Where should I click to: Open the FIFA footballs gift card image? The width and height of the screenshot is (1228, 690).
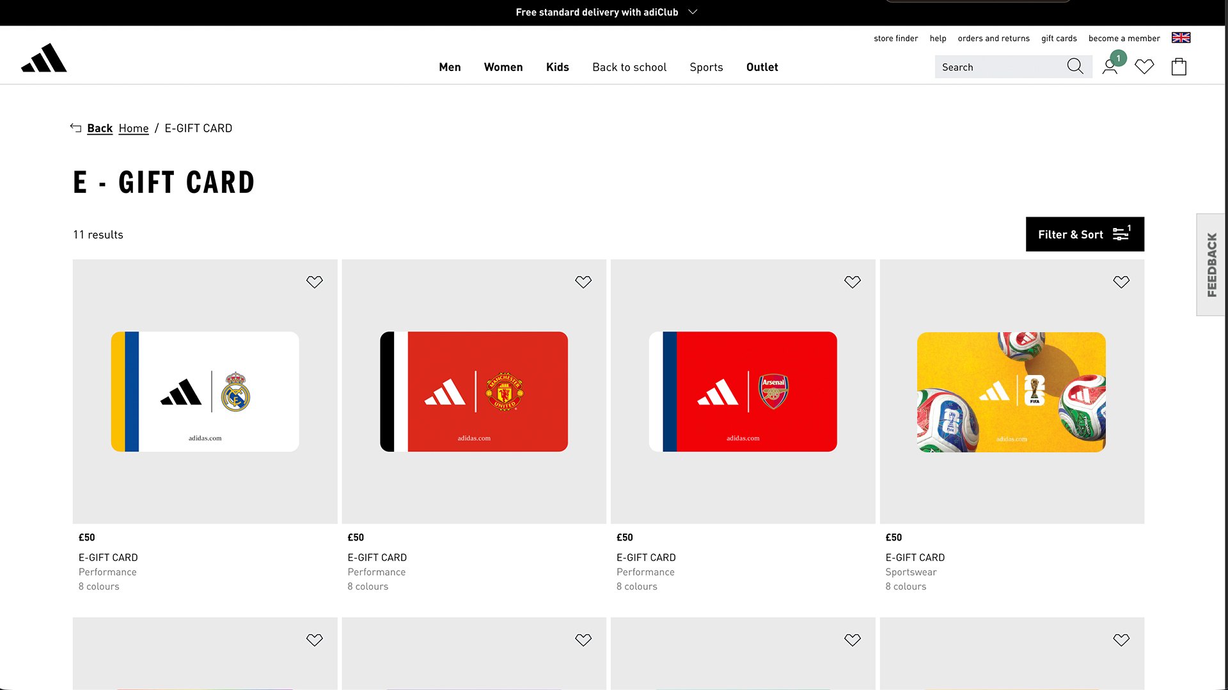(1011, 392)
